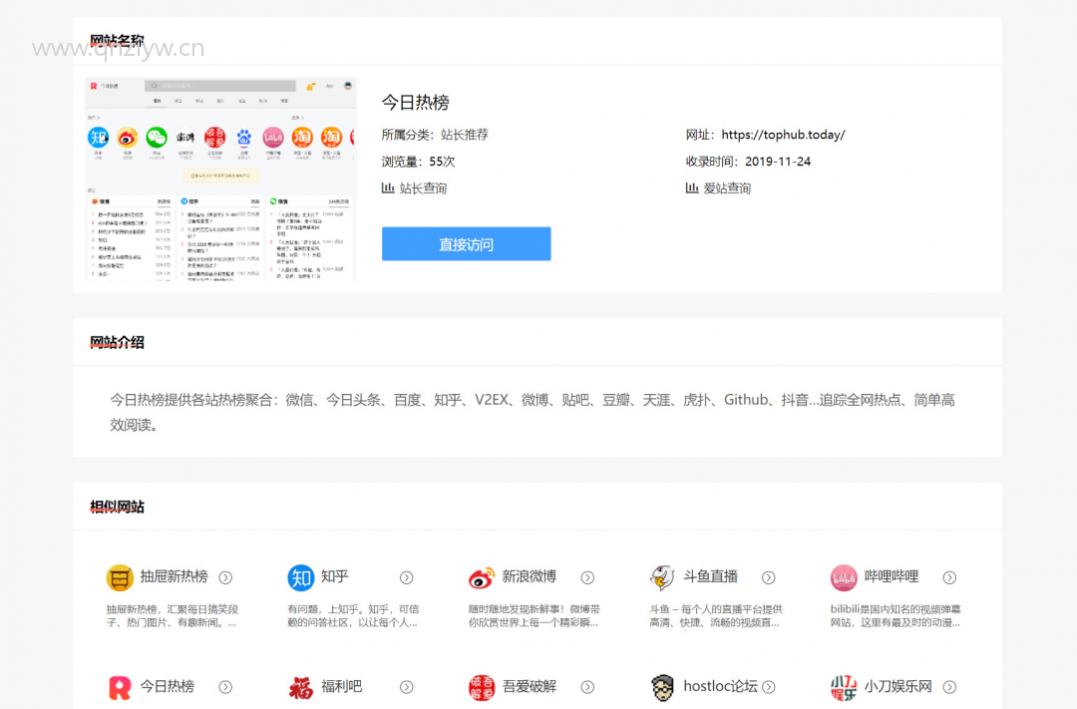Click the arrow next to hostloc论坛
The width and height of the screenshot is (1077, 709).
pyautogui.click(x=769, y=687)
